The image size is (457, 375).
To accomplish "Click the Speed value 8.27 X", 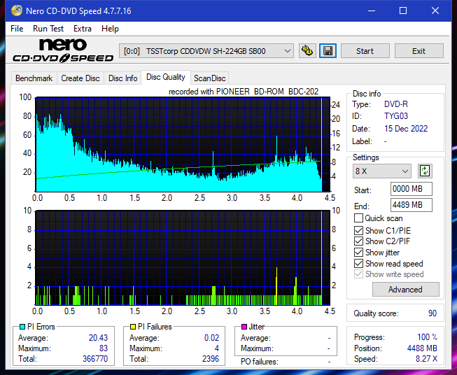I will pyautogui.click(x=426, y=359).
